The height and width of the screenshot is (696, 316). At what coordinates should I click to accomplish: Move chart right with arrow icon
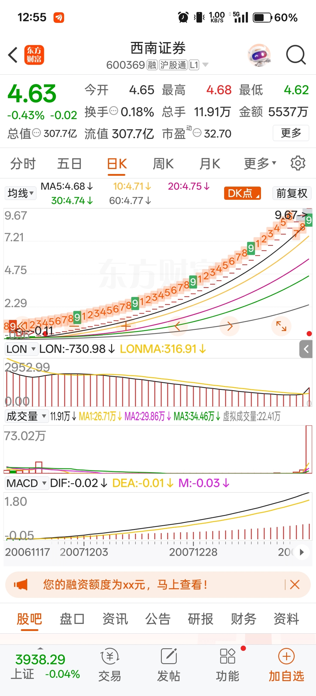pyautogui.click(x=230, y=326)
